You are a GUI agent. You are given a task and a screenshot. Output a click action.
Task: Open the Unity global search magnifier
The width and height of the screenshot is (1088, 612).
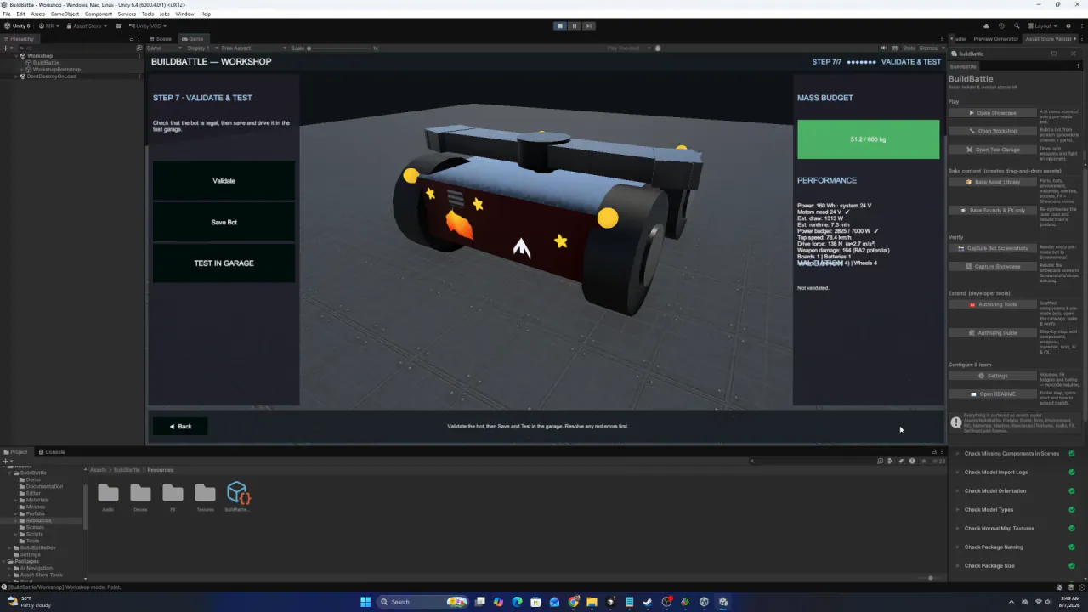(1017, 25)
